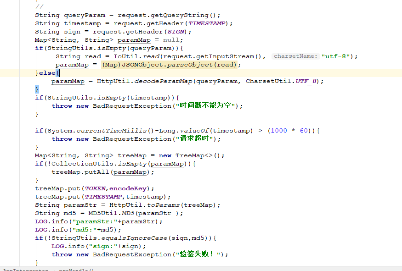The height and width of the screenshot is (271, 402).
Task: Click the CollectionUtils.isEmpty call
Action: pos(99,164)
